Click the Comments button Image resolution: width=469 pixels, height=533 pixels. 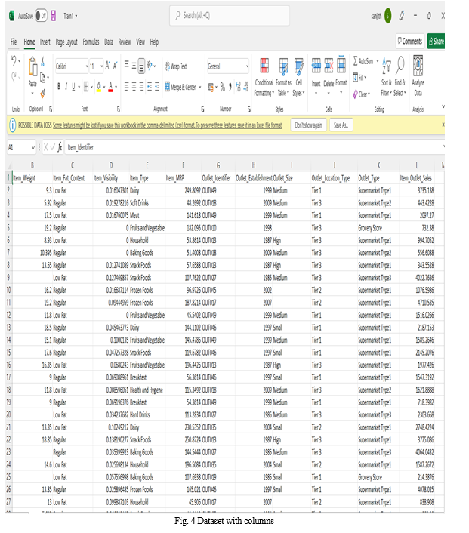click(410, 41)
